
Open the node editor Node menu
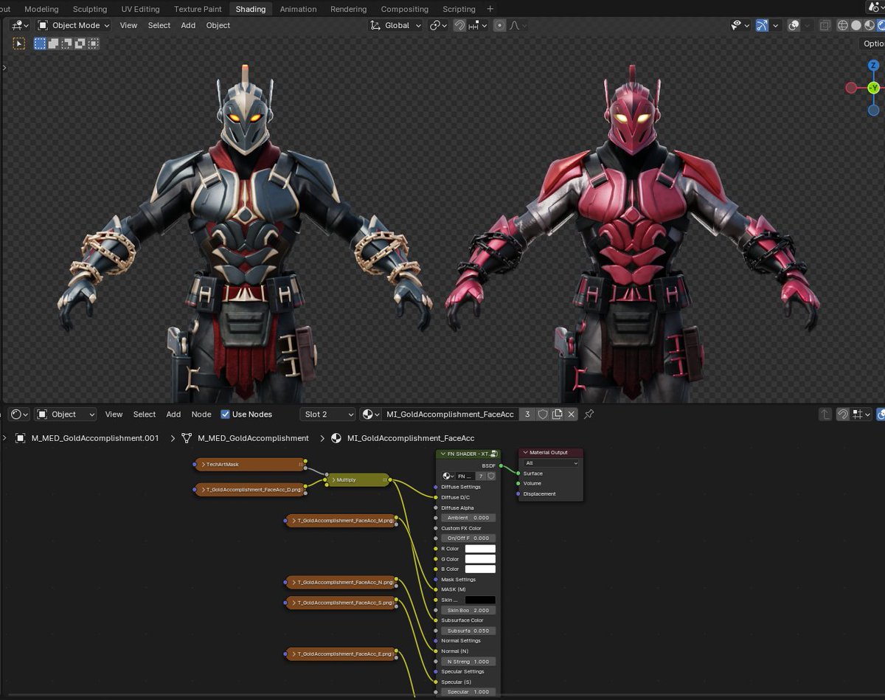pyautogui.click(x=201, y=415)
